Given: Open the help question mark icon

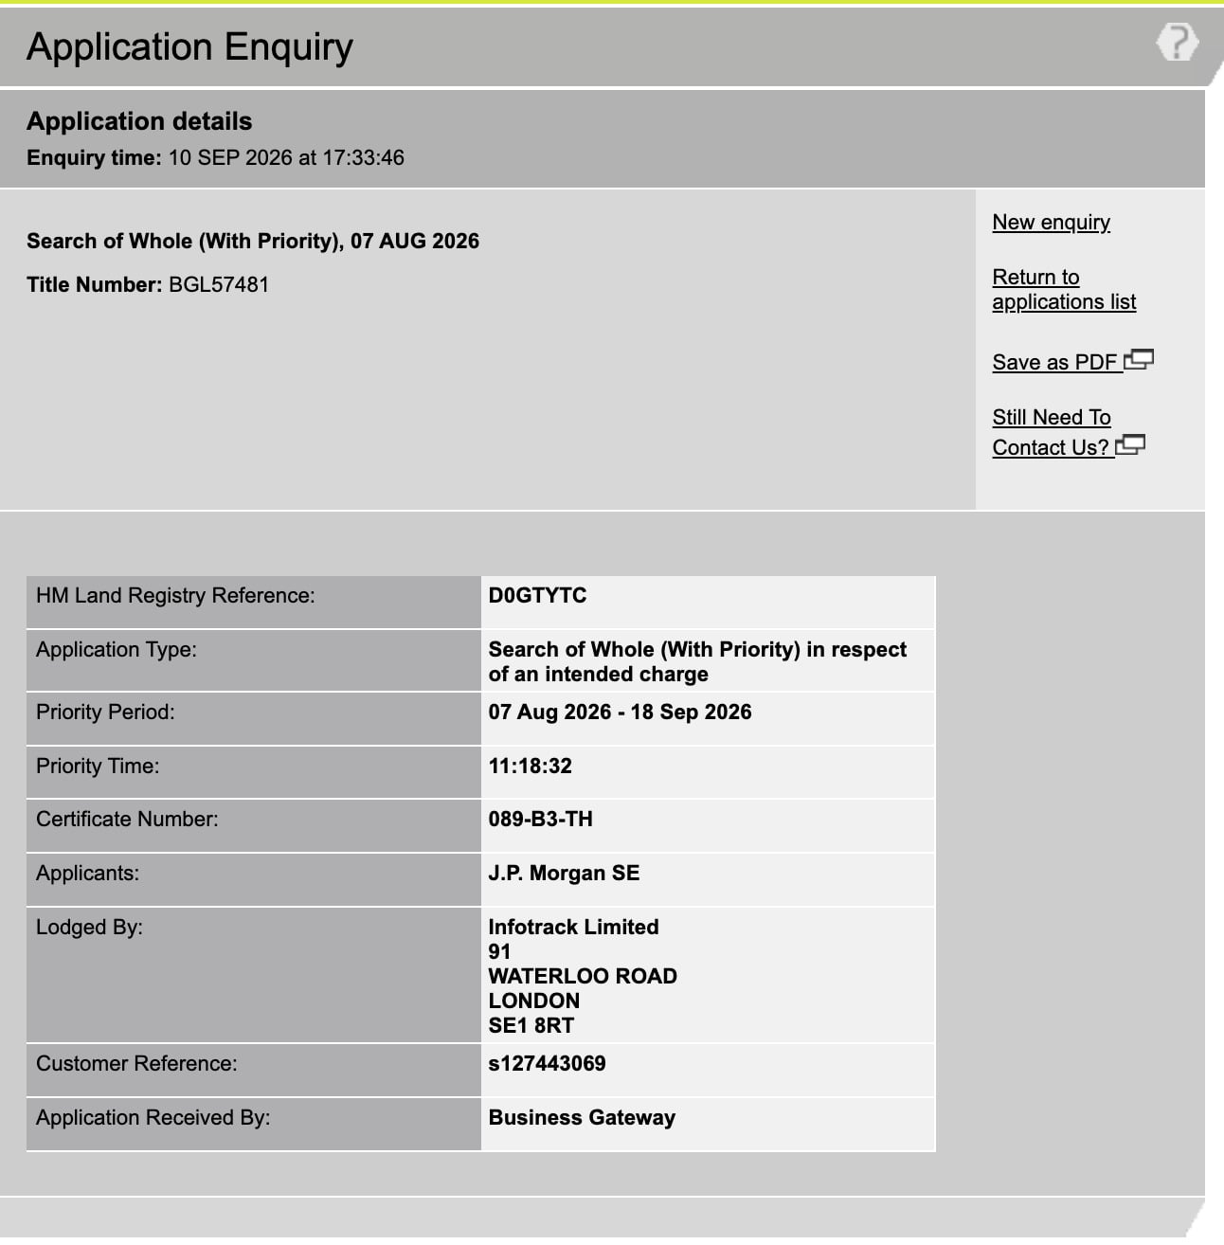Looking at the screenshot, I should pyautogui.click(x=1178, y=43).
